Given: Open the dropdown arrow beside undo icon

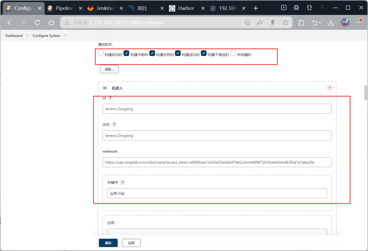Looking at the screenshot, I should click(x=320, y=23).
